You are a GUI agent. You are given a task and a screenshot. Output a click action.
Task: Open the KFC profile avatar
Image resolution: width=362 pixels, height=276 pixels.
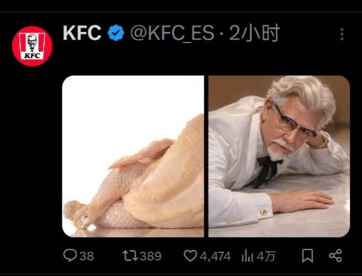coord(32,46)
